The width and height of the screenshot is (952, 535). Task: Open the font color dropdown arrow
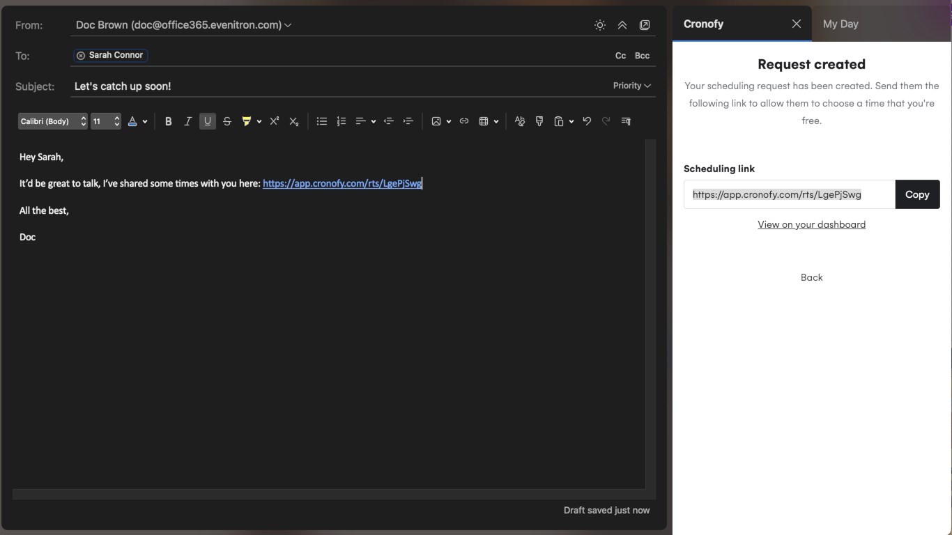[145, 121]
